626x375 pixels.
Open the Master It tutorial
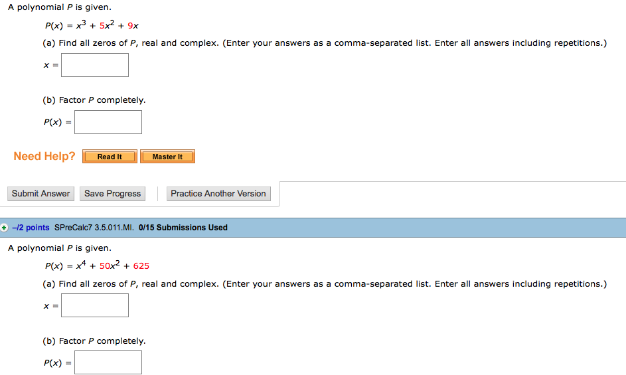[x=167, y=157]
